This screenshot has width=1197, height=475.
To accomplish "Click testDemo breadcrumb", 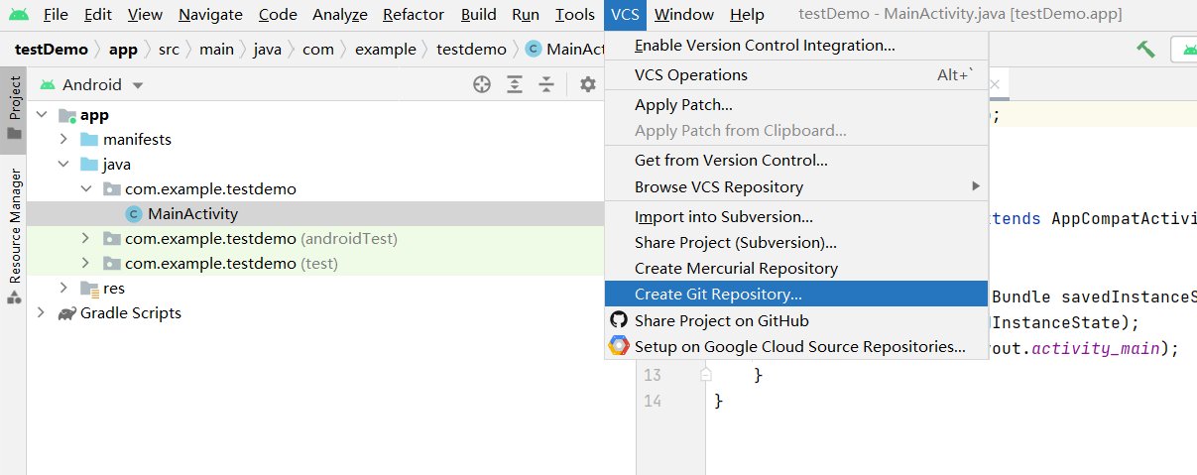I will (x=52, y=50).
